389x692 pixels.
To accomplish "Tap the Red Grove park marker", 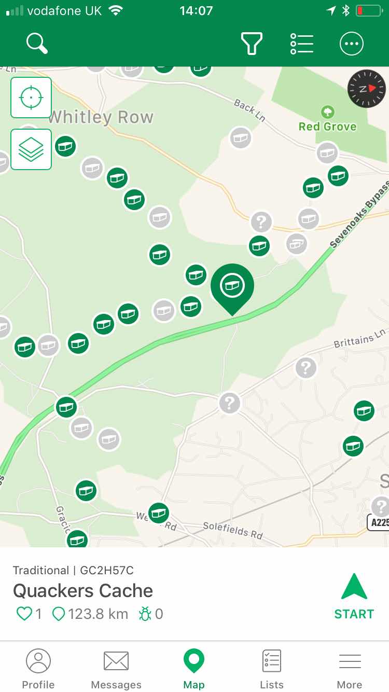I will 327,112.
